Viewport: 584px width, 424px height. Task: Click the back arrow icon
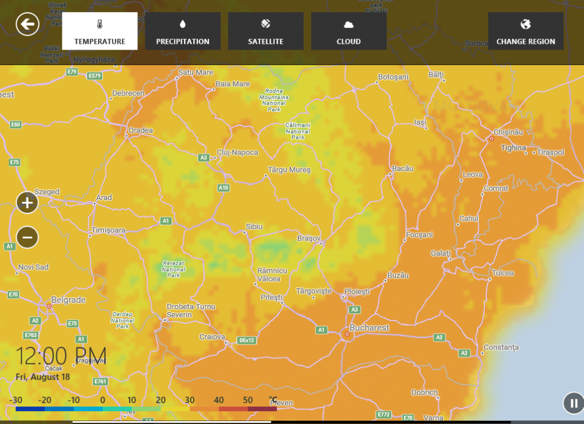(x=27, y=24)
